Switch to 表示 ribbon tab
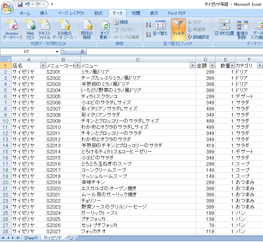The width and height of the screenshot is (263, 242). coord(154,13)
